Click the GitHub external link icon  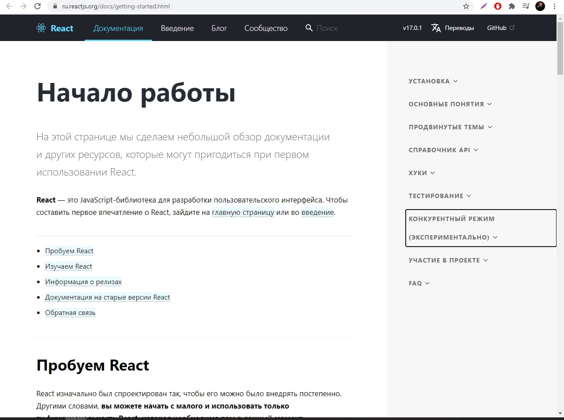tap(512, 27)
